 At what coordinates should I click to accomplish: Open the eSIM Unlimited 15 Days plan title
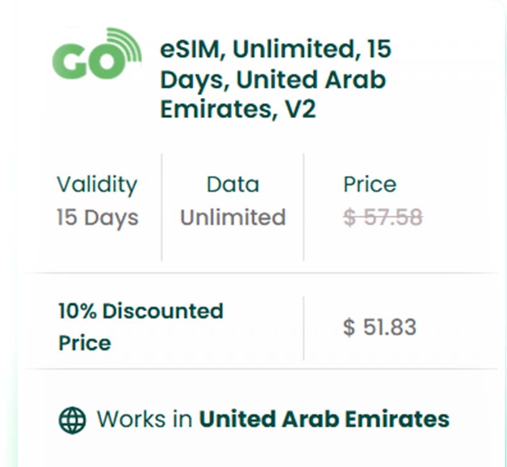[276, 80]
